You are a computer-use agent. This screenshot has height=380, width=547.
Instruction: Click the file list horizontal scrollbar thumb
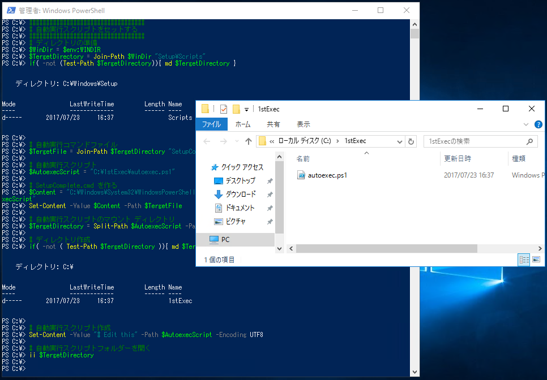pos(386,248)
